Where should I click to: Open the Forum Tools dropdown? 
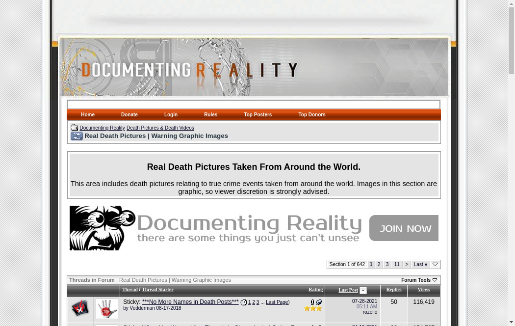tap(419, 280)
